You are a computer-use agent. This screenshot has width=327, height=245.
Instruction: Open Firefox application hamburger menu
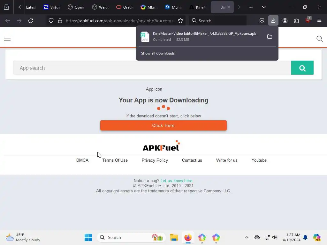(319, 21)
